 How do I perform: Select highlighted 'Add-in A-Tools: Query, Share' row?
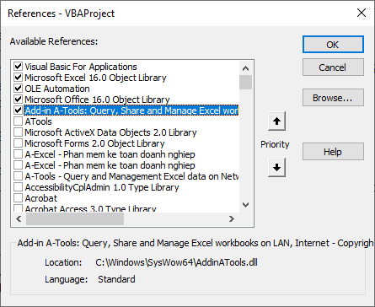pos(131,110)
